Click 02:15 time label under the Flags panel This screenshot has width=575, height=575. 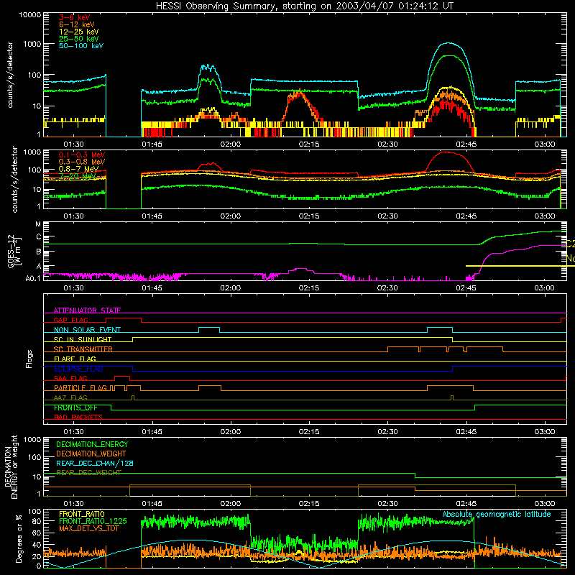coord(309,432)
